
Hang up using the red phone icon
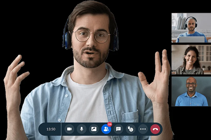pyautogui.click(x=155, y=129)
